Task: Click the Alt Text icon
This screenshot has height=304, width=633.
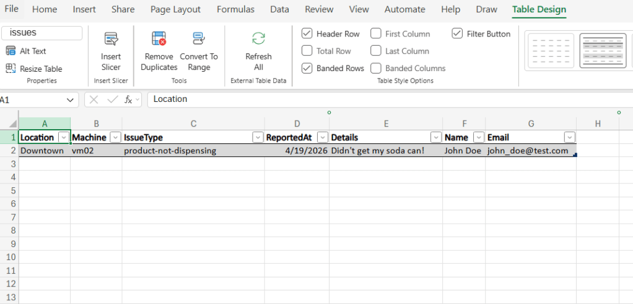Action: tap(11, 51)
